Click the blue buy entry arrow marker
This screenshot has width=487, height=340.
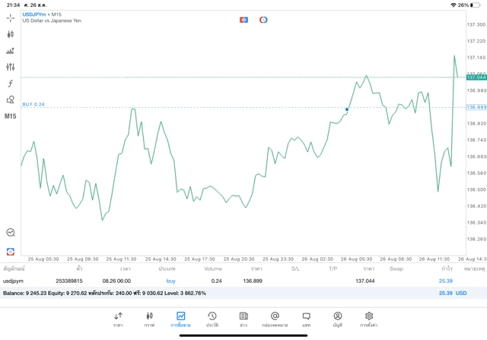(x=347, y=110)
